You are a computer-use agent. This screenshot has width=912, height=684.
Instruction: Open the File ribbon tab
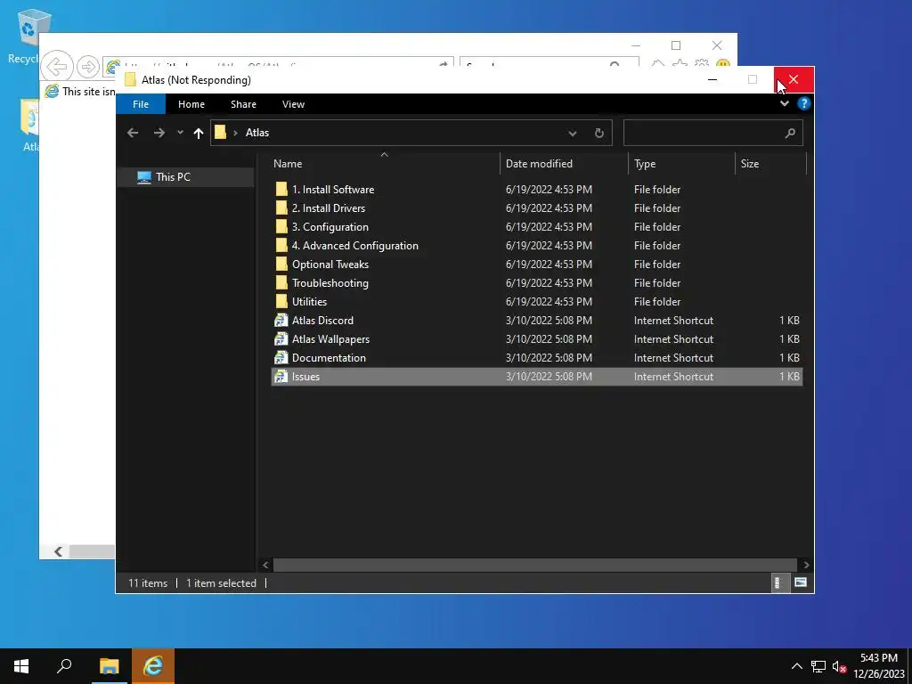coord(141,104)
